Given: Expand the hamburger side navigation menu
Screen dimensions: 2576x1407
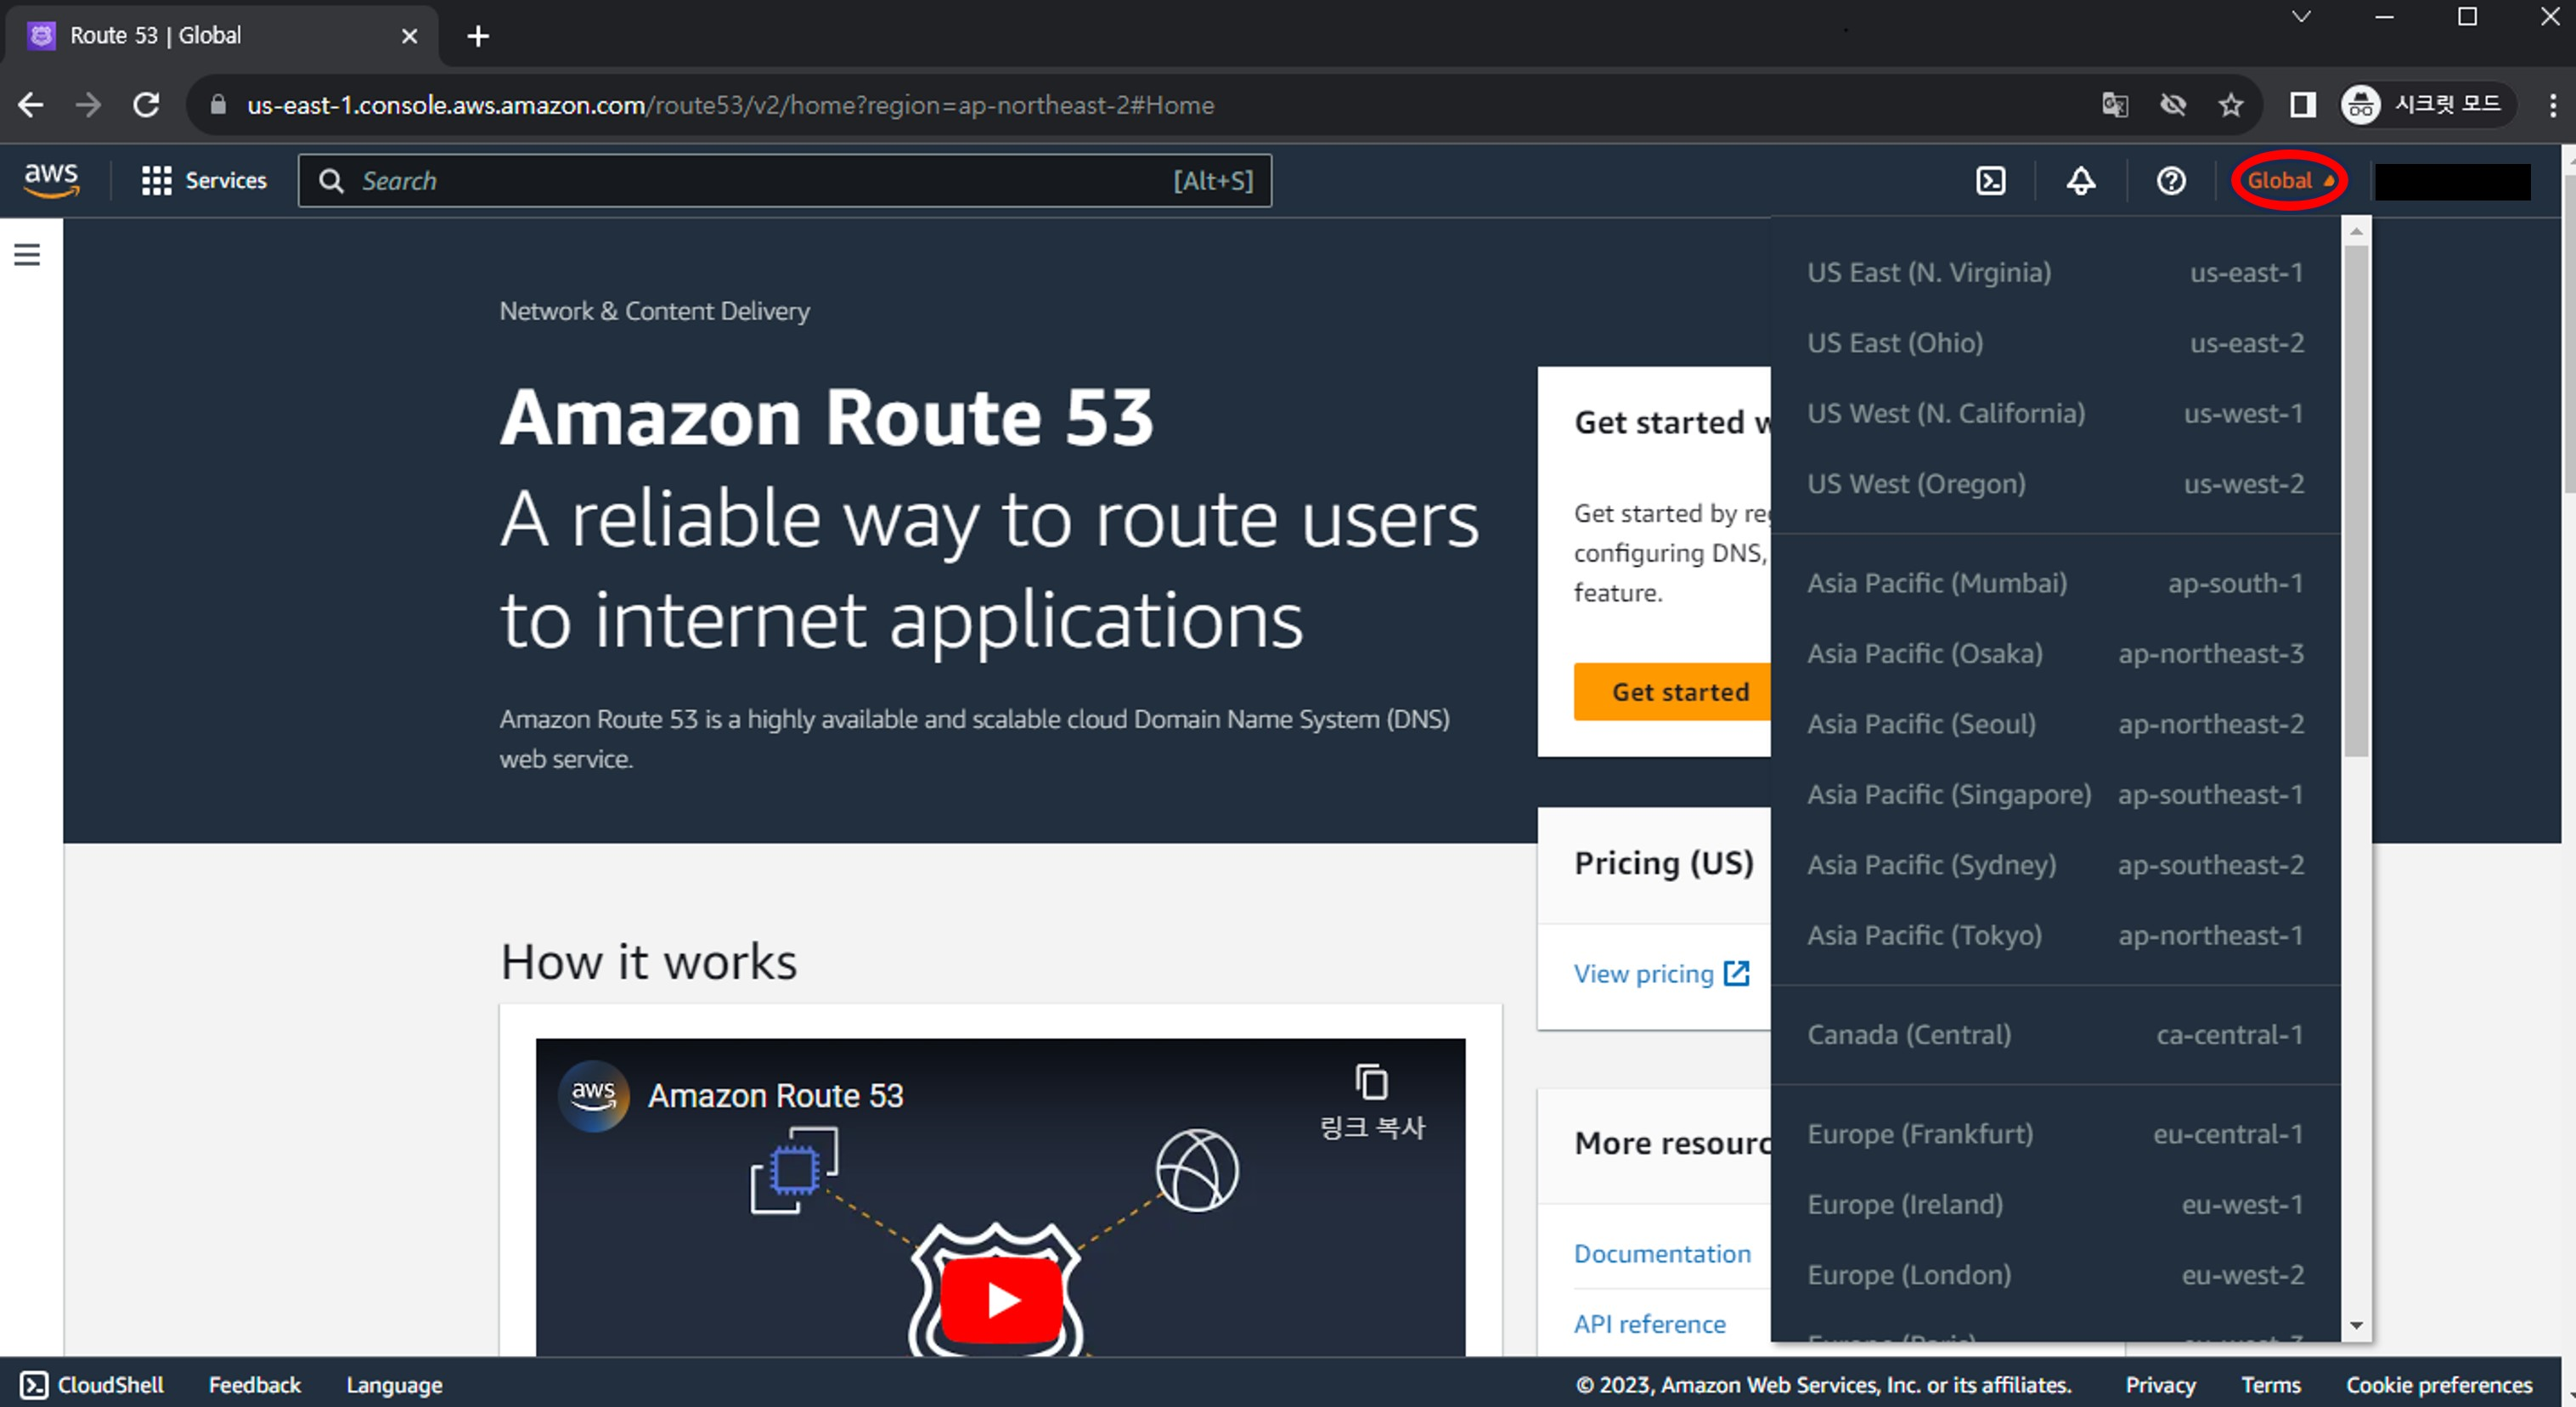Looking at the screenshot, I should pos(27,255).
